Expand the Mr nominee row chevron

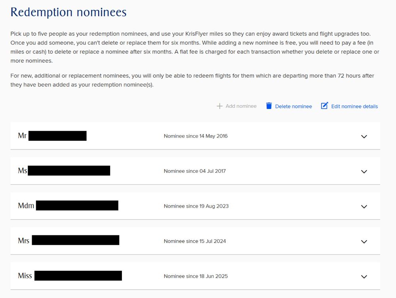[x=364, y=136]
